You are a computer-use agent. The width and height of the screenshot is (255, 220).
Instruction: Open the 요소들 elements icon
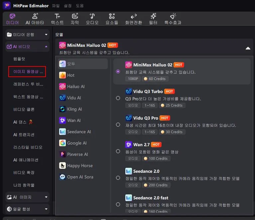tap(112, 16)
